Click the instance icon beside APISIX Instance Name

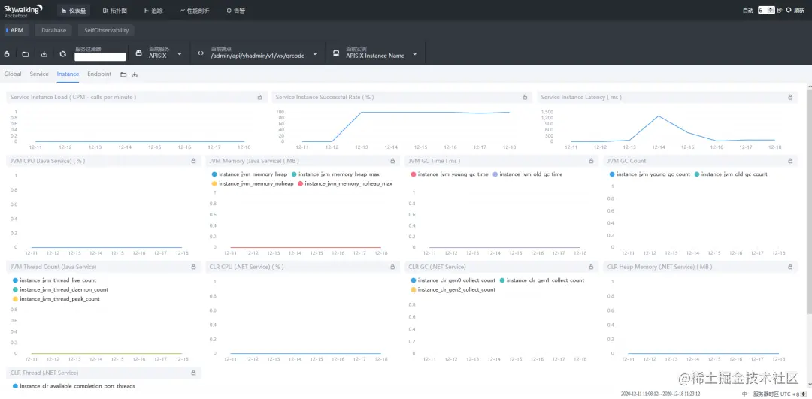pos(336,53)
